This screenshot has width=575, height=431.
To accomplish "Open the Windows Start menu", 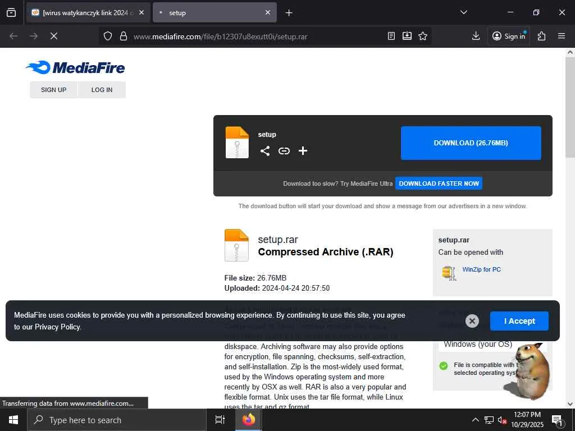I will click(13, 420).
